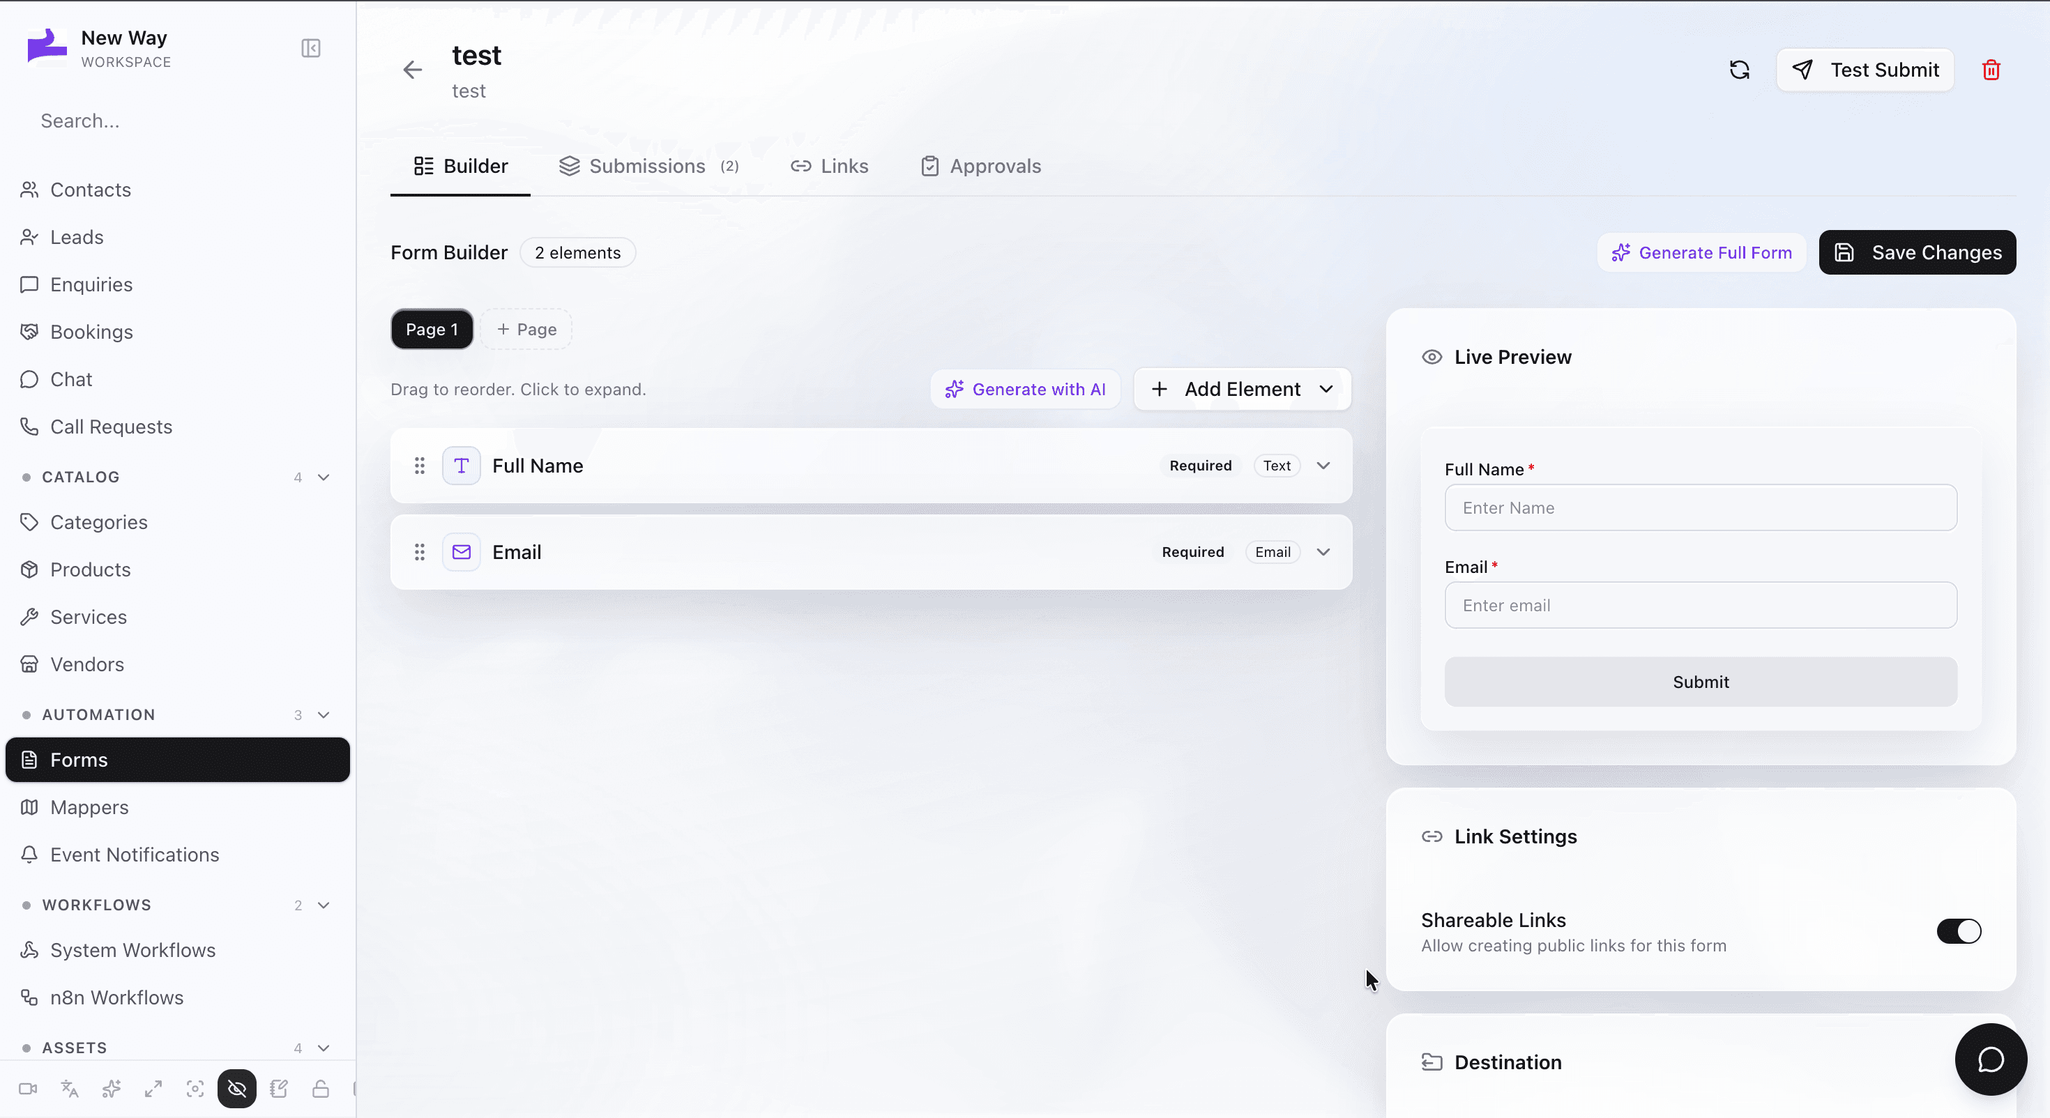Open the Links tab
The image size is (2050, 1118).
(829, 167)
